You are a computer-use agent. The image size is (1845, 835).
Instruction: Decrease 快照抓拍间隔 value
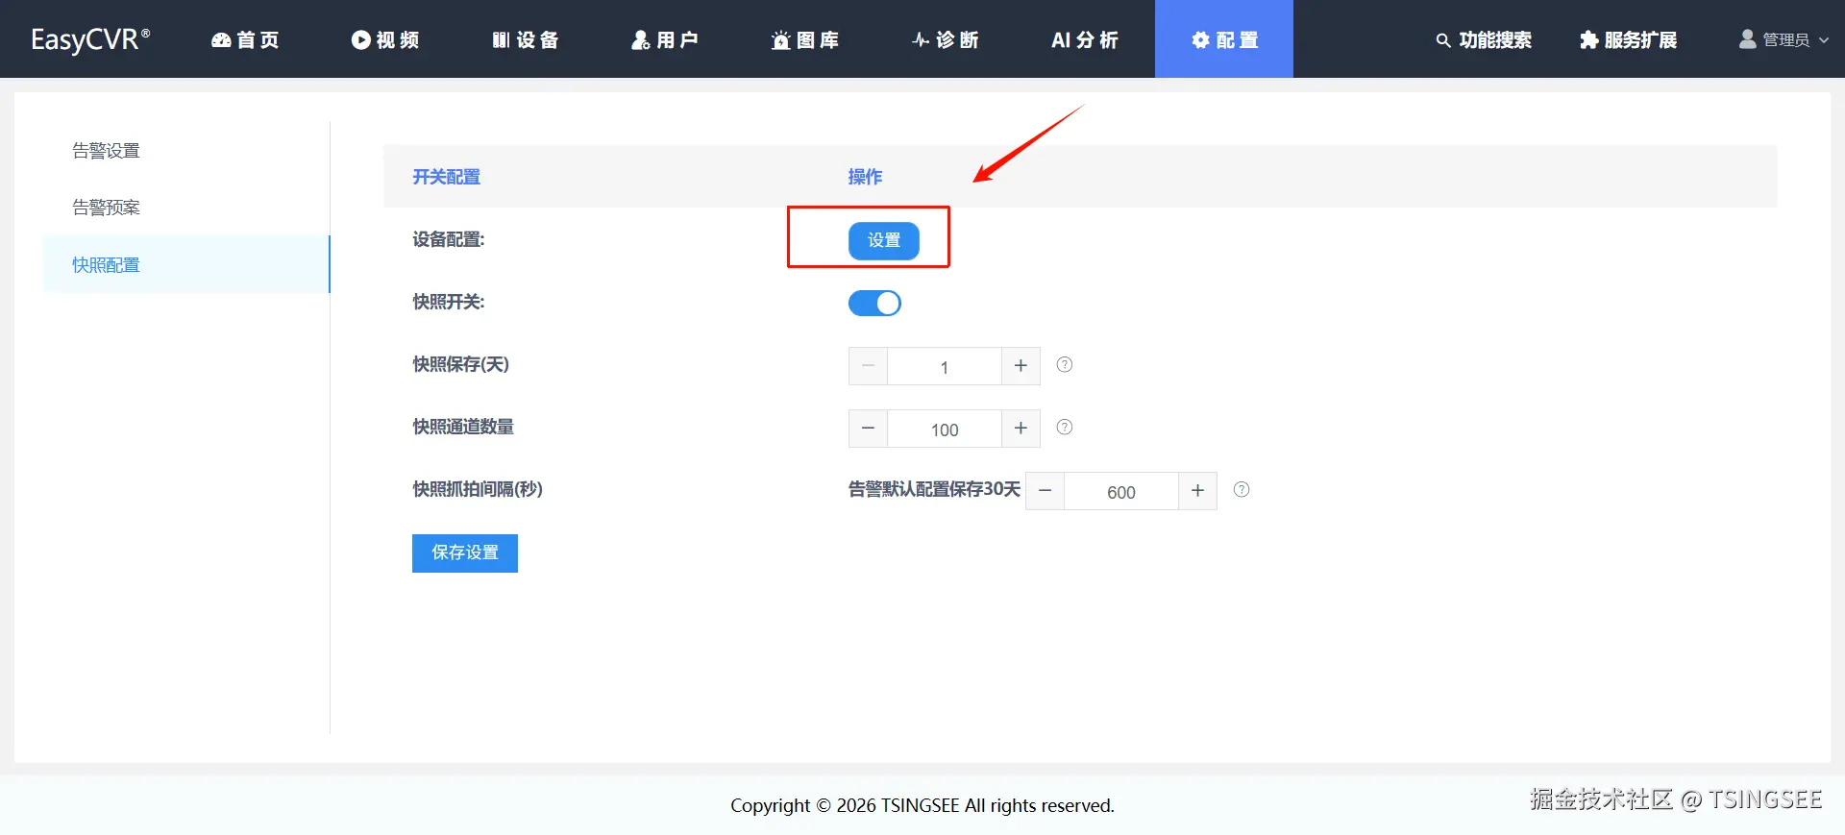pyautogui.click(x=1045, y=491)
